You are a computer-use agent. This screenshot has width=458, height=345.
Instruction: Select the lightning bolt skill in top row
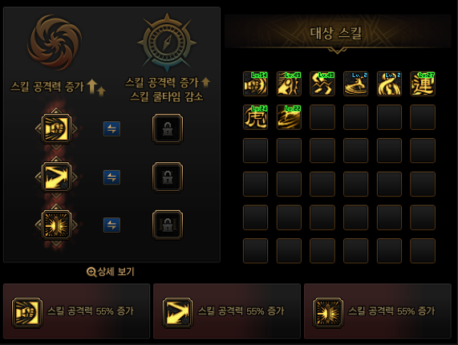(322, 83)
